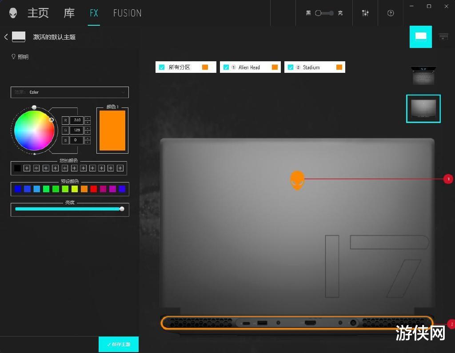The image size is (455, 353).
Task: Click the 照明 label text
Action: click(23, 57)
